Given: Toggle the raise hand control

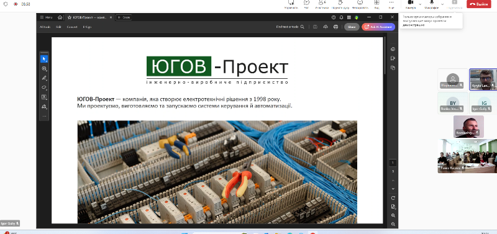Looking at the screenshot, I should point(340,4).
